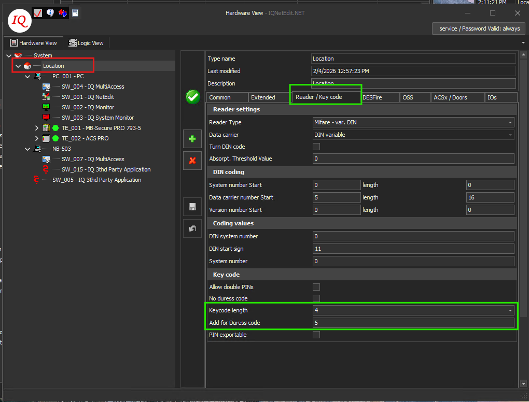Screen dimensions: 529x402
Task: Click the red checkmark toolbar icon
Action: [38, 13]
